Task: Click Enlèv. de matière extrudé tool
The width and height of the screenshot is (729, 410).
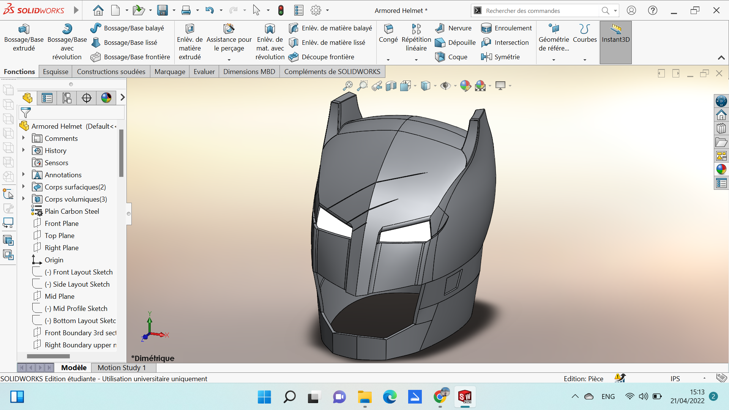Action: click(x=189, y=42)
